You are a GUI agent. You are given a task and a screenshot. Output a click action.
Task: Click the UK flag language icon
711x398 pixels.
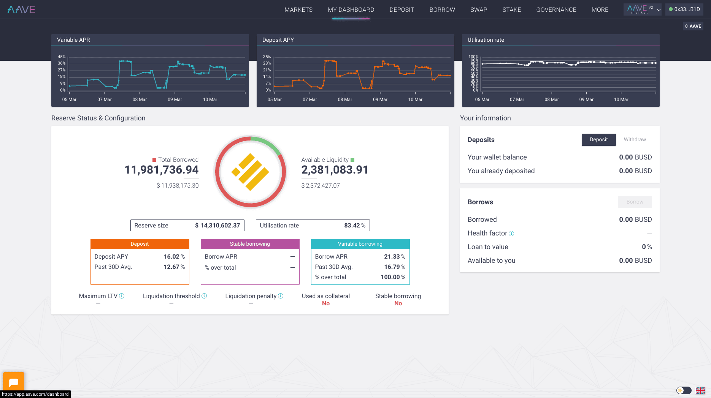[x=700, y=390]
